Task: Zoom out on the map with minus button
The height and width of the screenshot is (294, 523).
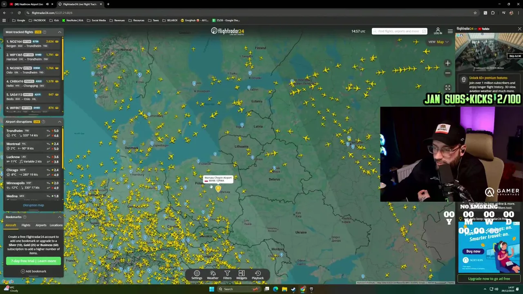Action: [x=447, y=73]
